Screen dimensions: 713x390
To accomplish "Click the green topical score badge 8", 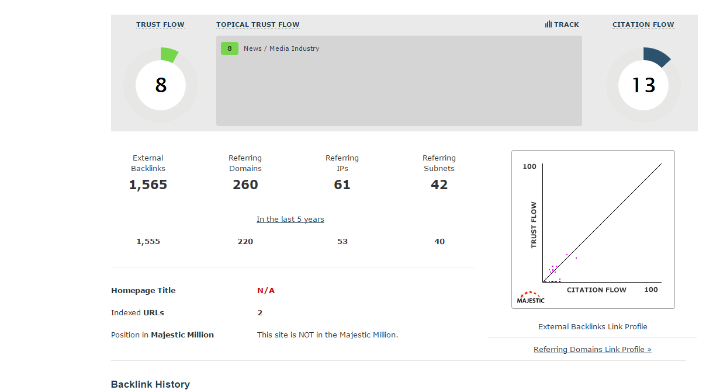I will click(230, 48).
